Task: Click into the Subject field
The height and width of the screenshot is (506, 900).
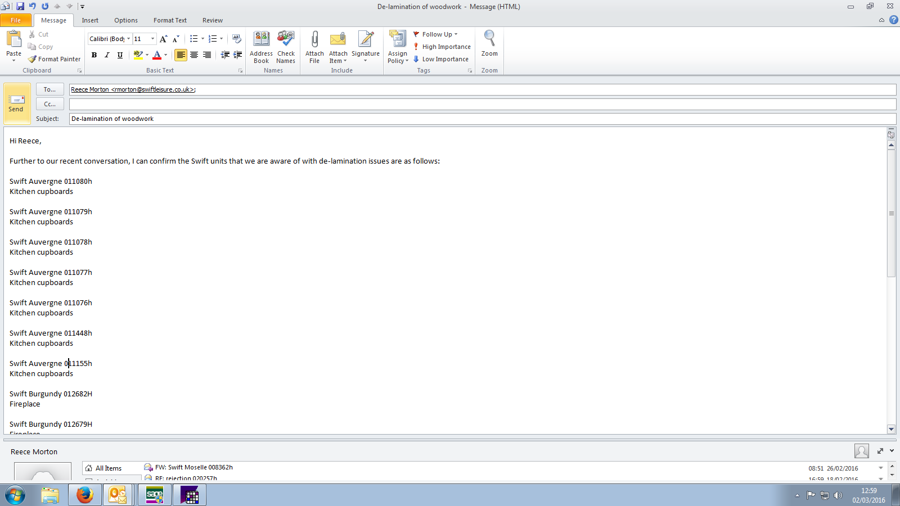Action: click(483, 119)
